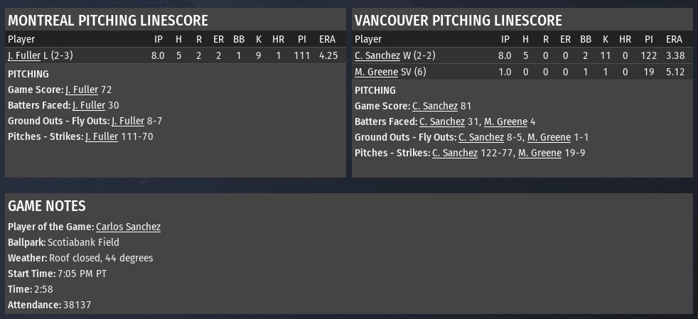This screenshot has height=319, width=698.
Task: Open M. Greene in Vancouver Pitches - Strikes line
Action: click(x=539, y=153)
